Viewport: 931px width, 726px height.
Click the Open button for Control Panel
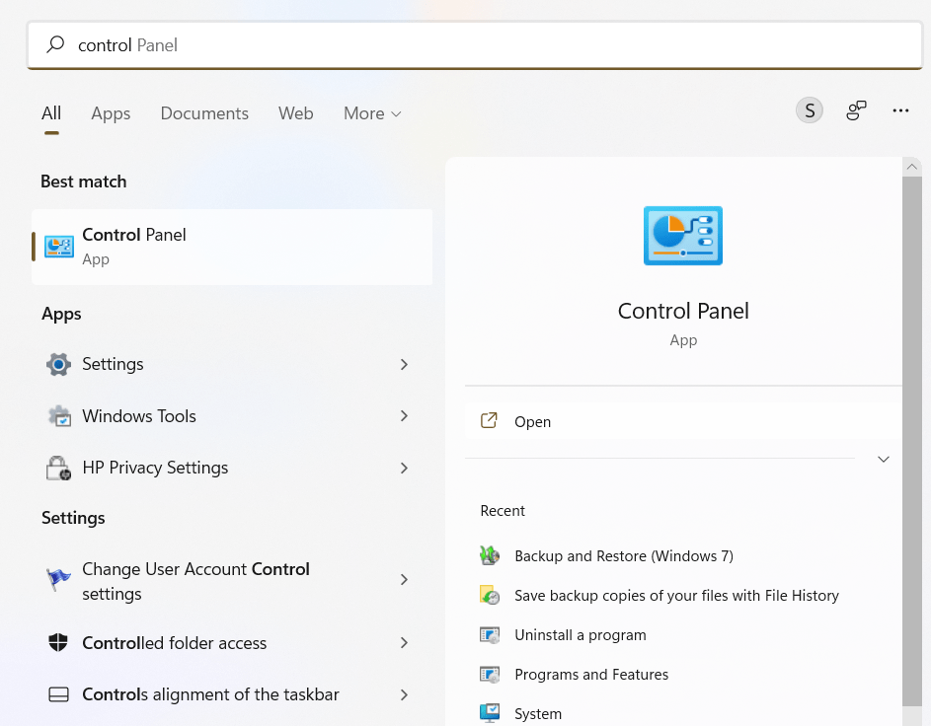pos(683,421)
